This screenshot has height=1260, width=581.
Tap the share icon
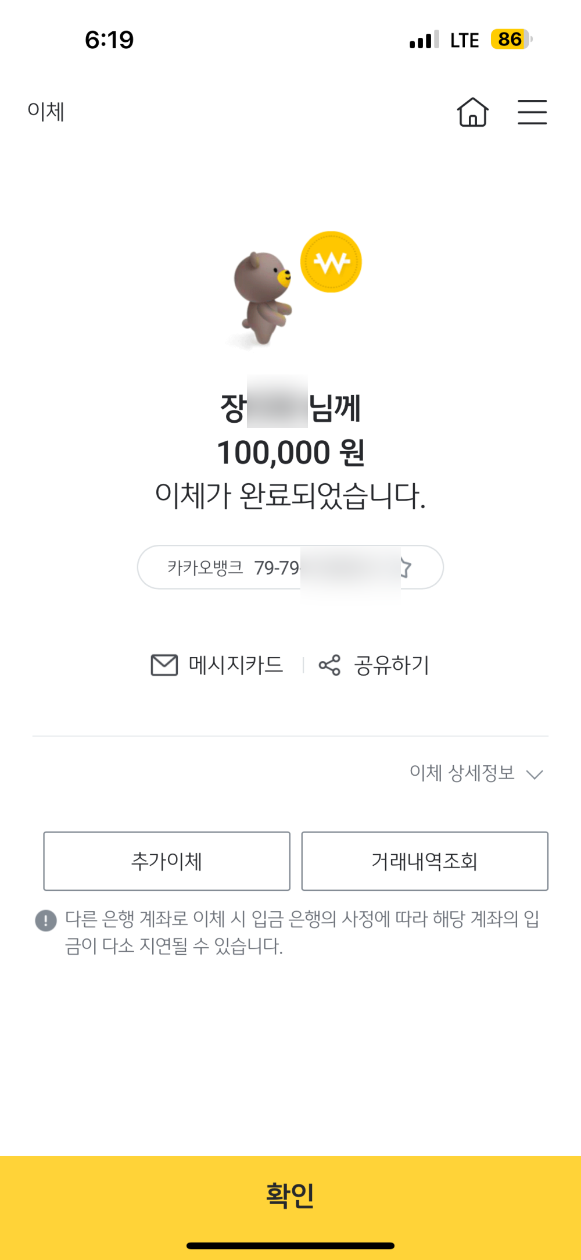pyautogui.click(x=329, y=665)
